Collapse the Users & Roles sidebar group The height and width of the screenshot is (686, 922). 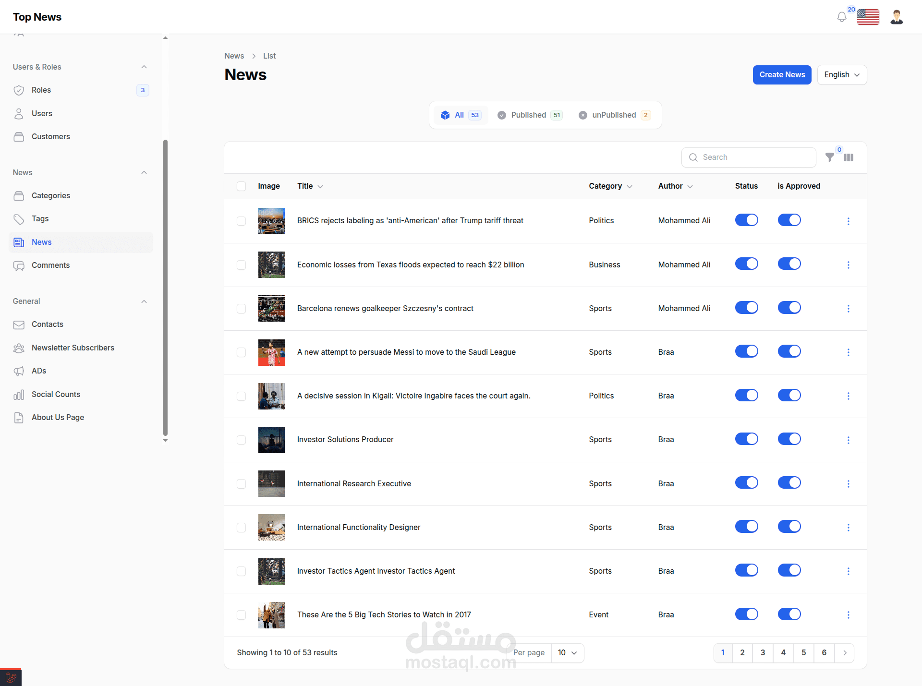144,67
